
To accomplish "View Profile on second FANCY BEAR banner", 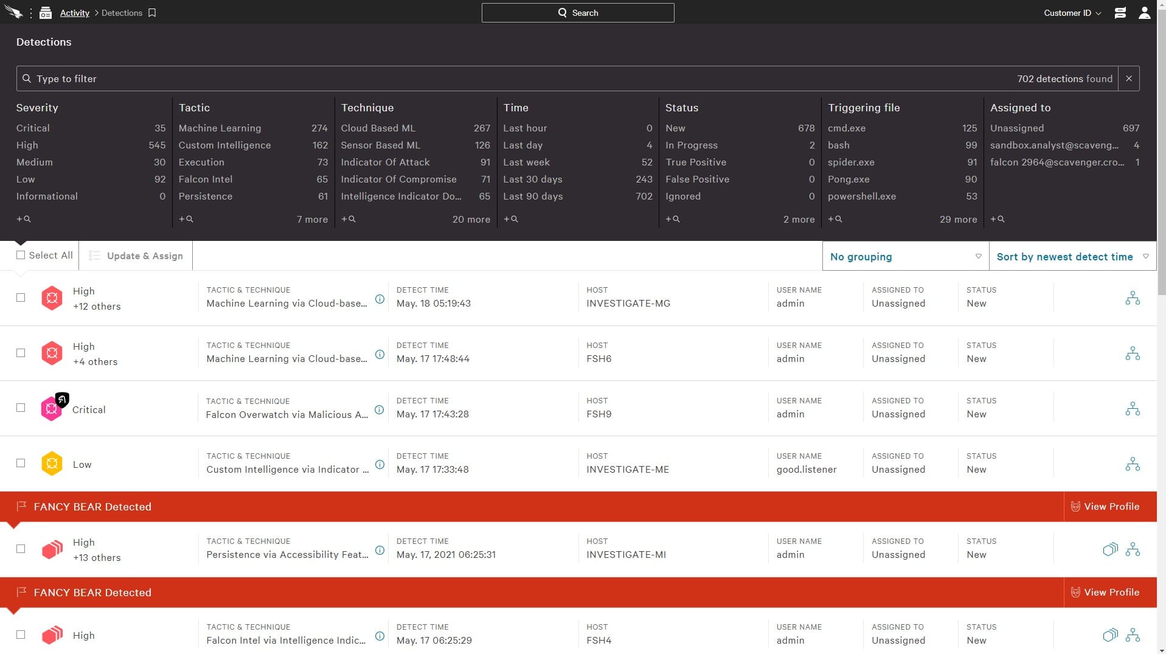I will [1105, 593].
